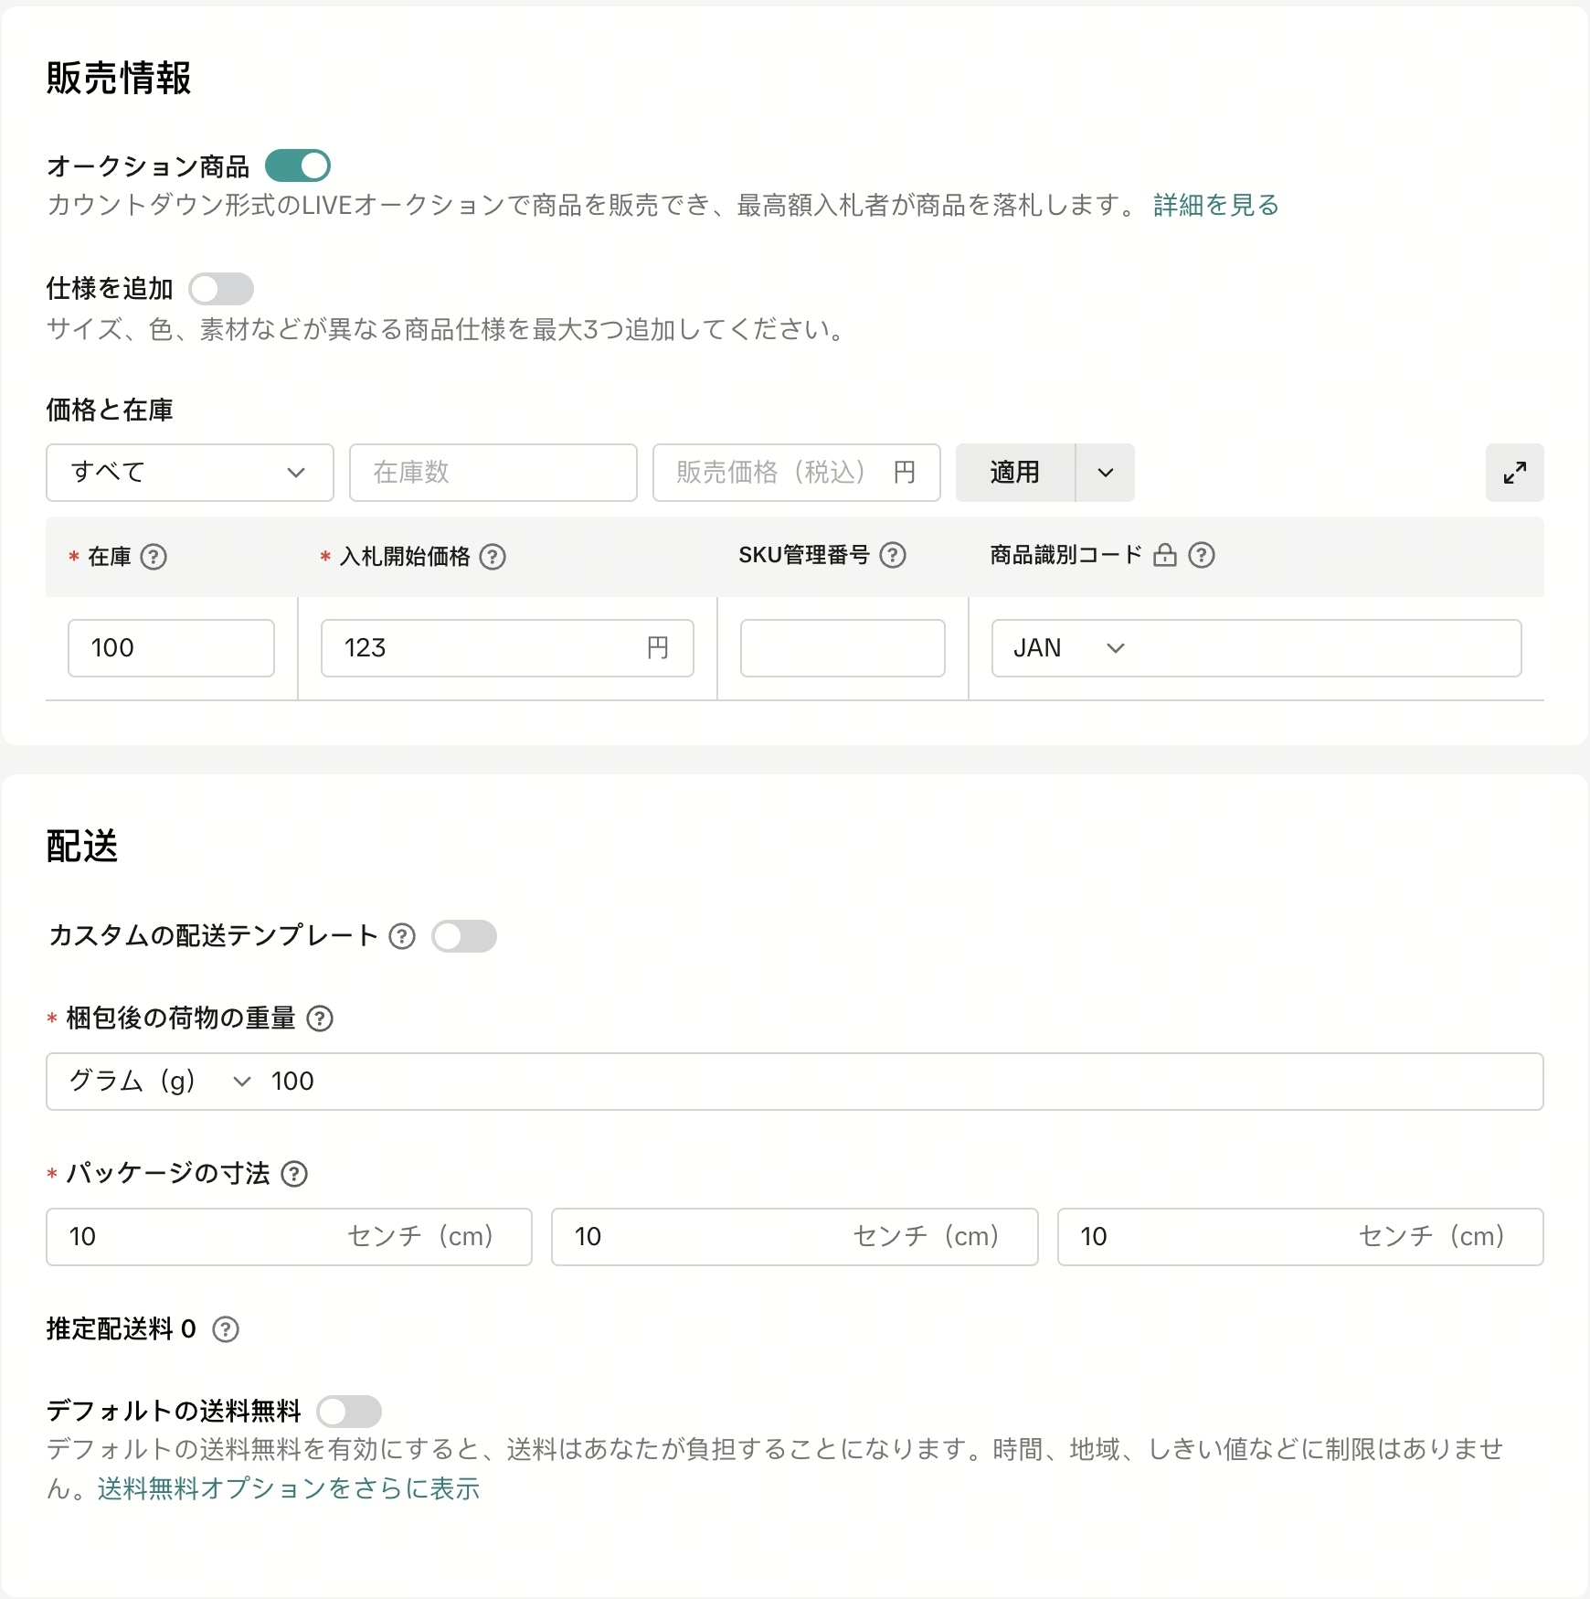Open help icon next to SKU管理番号

click(x=893, y=554)
